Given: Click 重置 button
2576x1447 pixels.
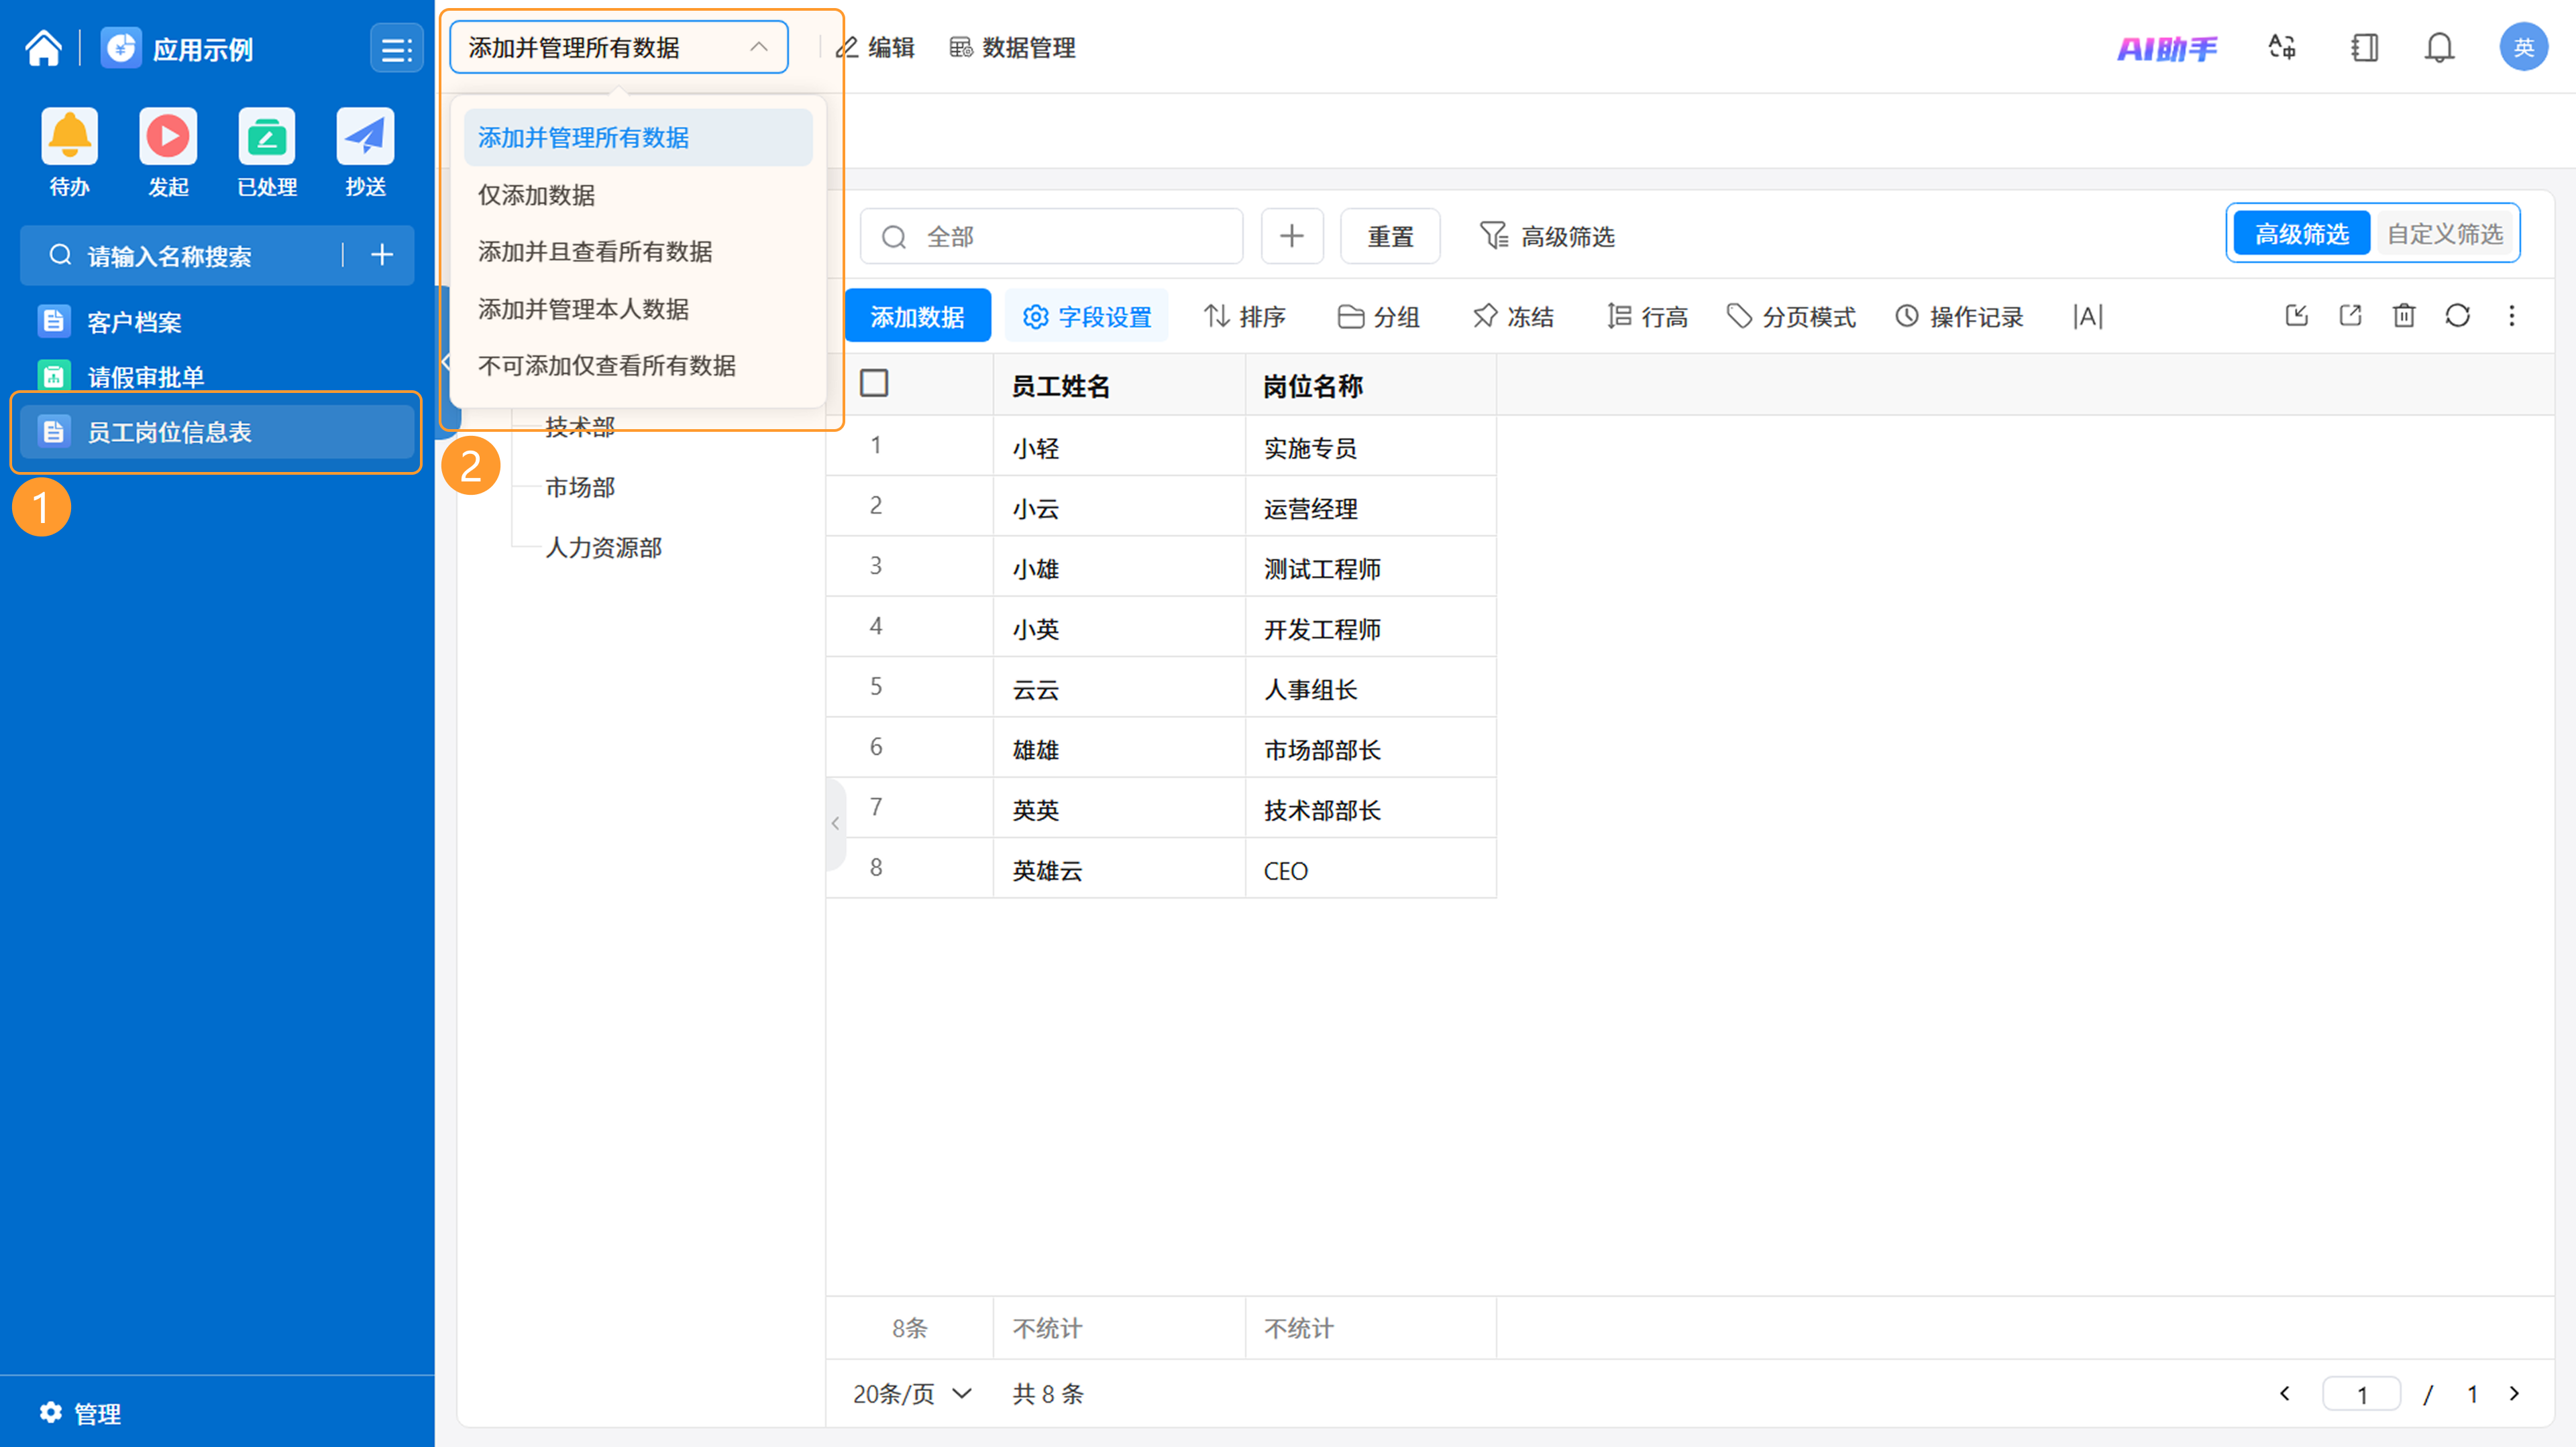Looking at the screenshot, I should (1390, 237).
